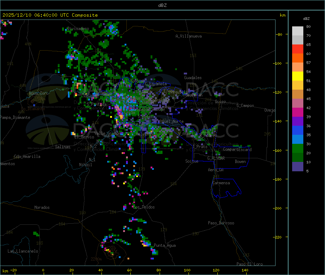The width and height of the screenshot is (325, 275).
Task: Click the G_ALVEAR place label
Action: pyautogui.click(x=216, y=158)
